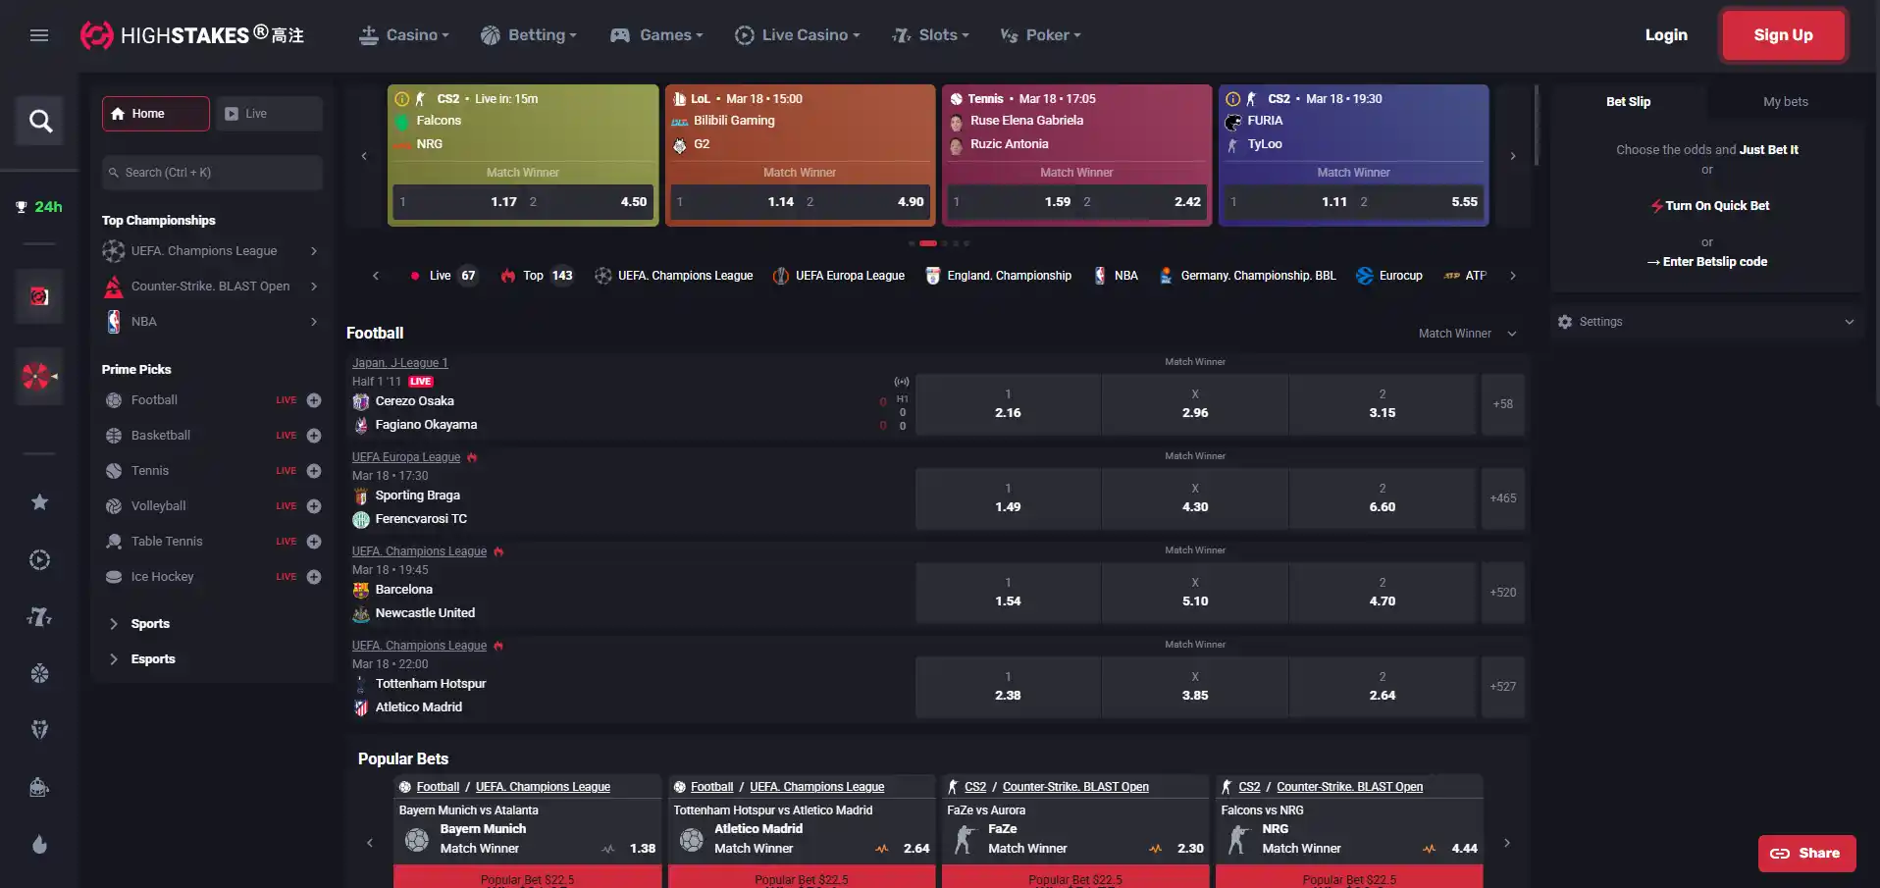Open the hamburger menu
Screen dimensions: 1880x888
[39, 35]
